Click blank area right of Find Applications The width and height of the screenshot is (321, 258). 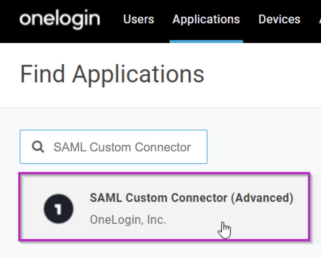pyautogui.click(x=262, y=74)
